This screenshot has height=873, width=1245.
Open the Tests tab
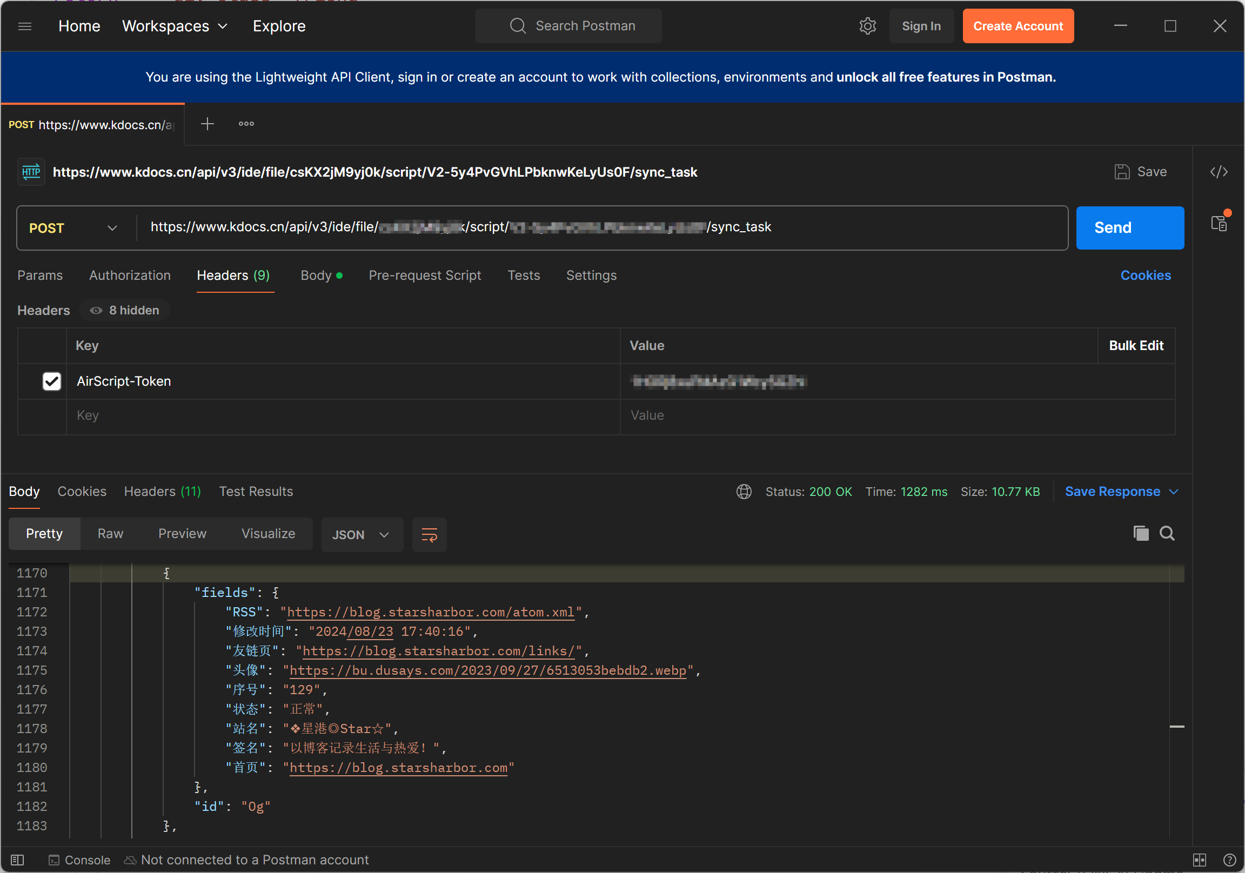tap(523, 276)
